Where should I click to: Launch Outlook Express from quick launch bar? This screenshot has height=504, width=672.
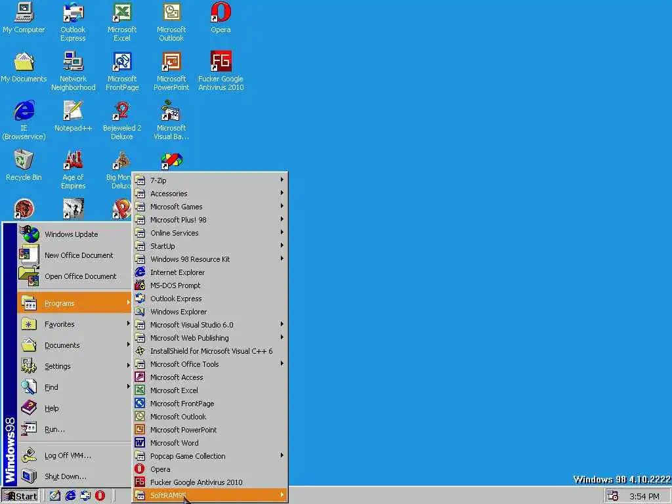point(85,496)
